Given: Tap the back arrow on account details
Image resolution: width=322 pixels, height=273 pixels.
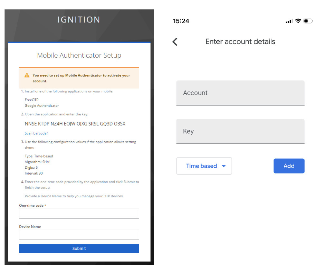Looking at the screenshot, I should click(x=175, y=42).
